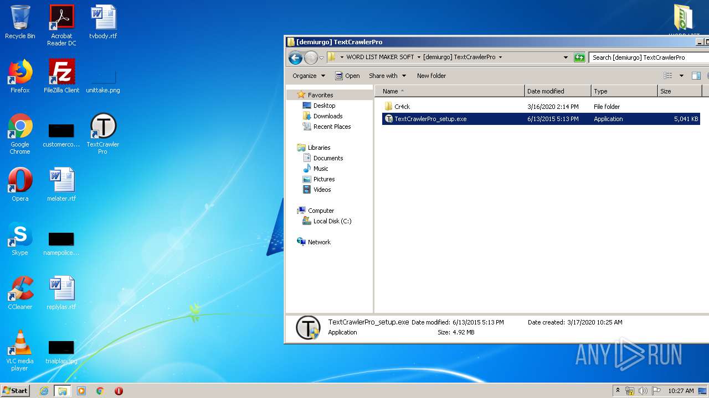Go back in Explorer window

[295, 57]
